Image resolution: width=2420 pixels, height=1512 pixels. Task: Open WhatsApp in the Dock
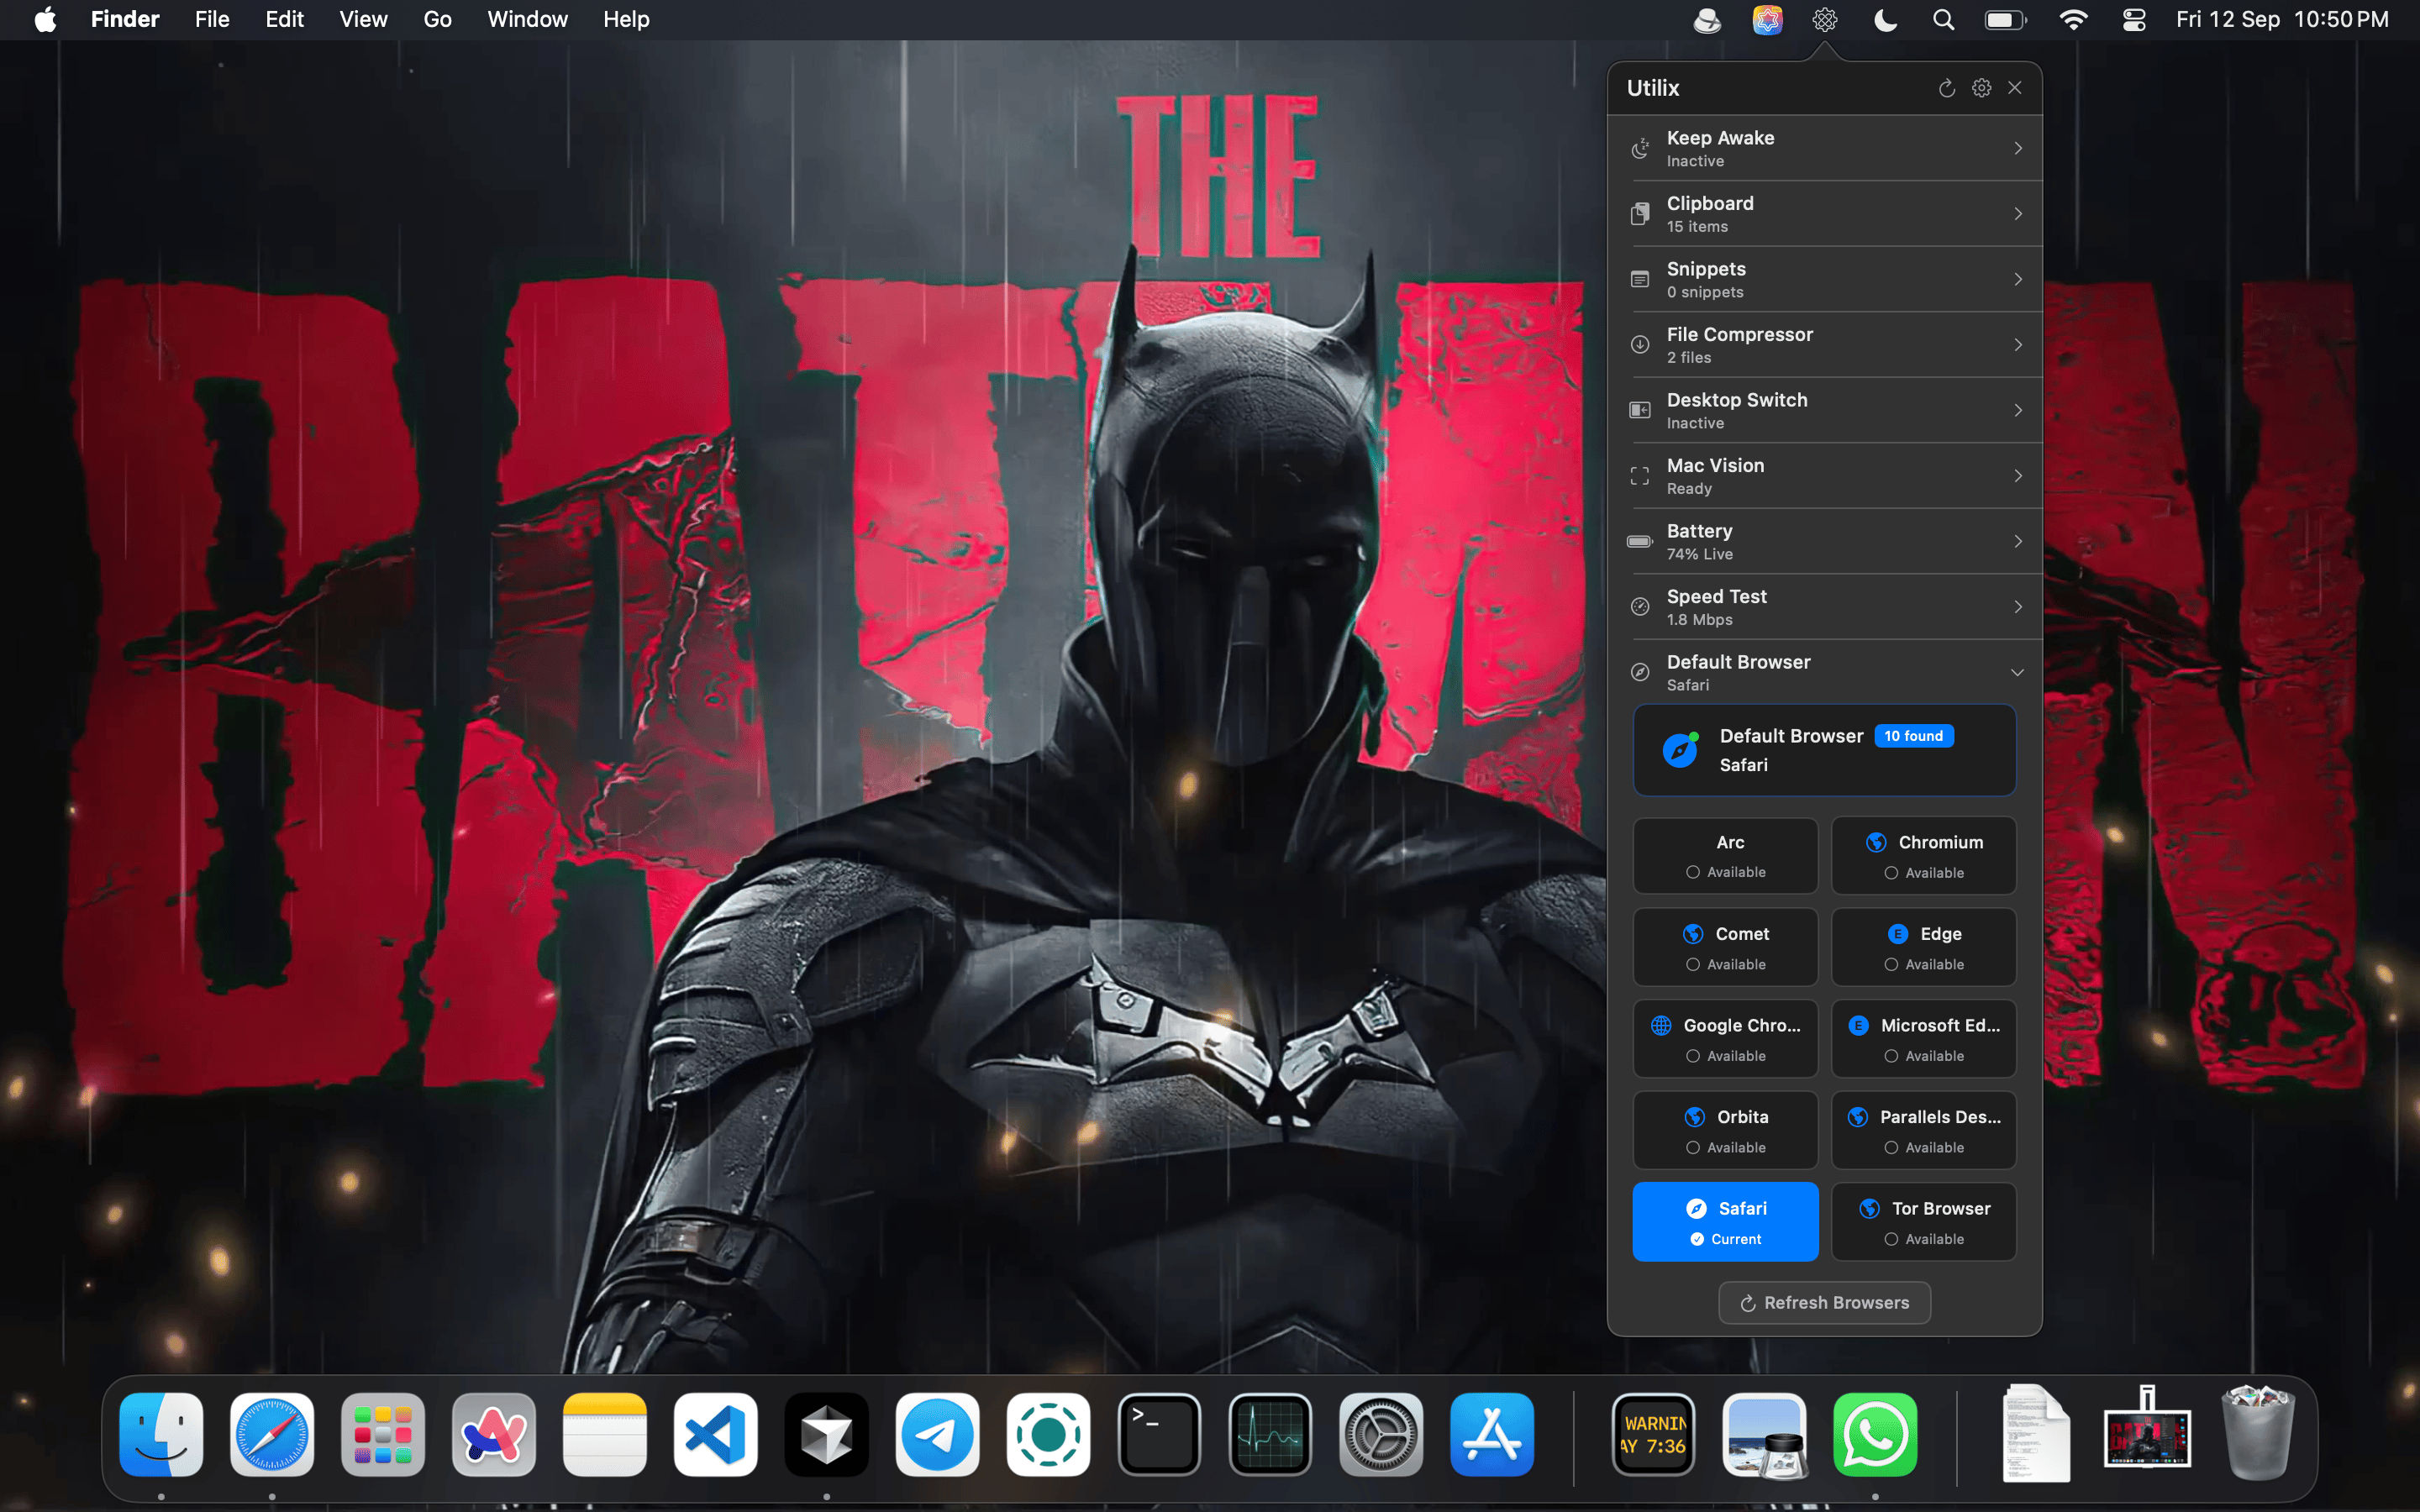[1875, 1434]
